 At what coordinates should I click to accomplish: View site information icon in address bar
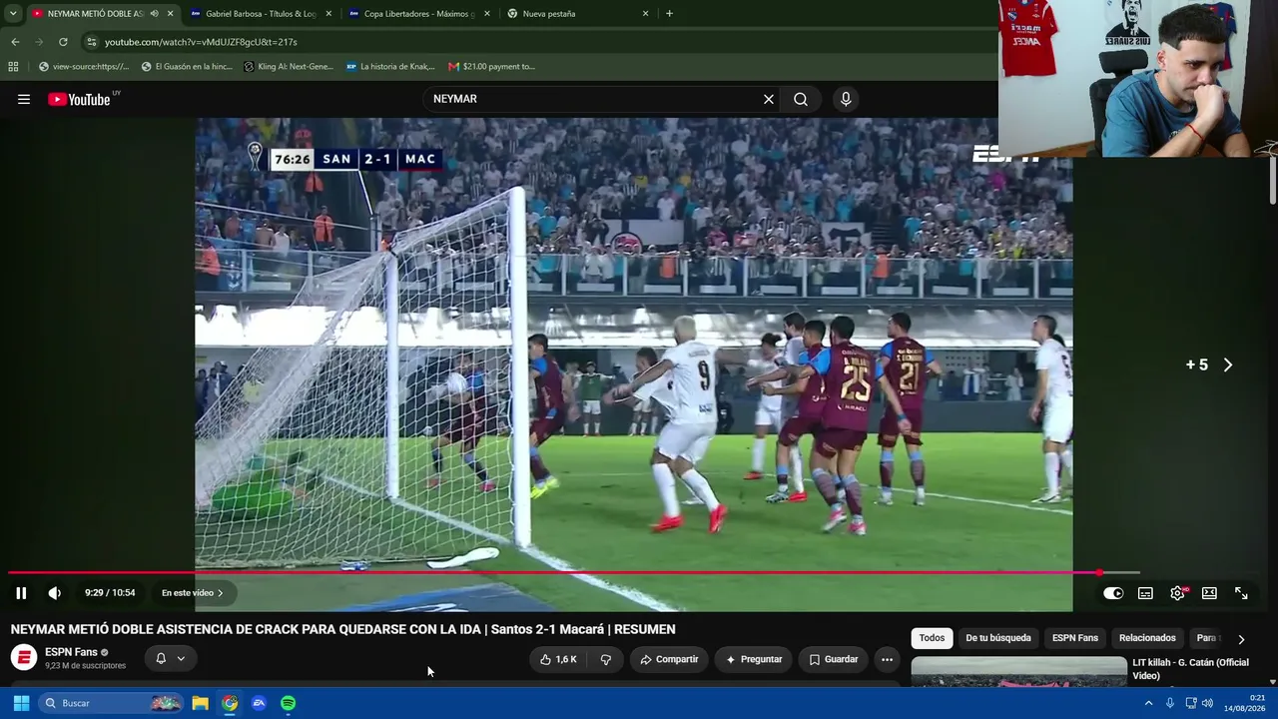tap(91, 42)
